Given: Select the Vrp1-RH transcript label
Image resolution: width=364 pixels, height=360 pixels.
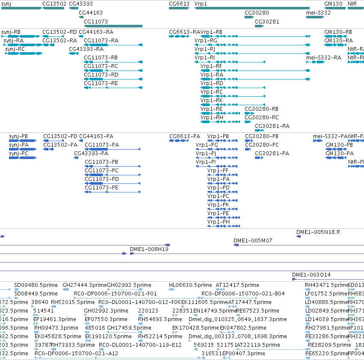Looking at the screenshot, I should tap(212, 118).
